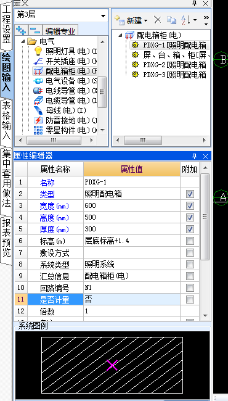Click the delete X toolbar icon
The image size is (228, 401).
[158, 20]
